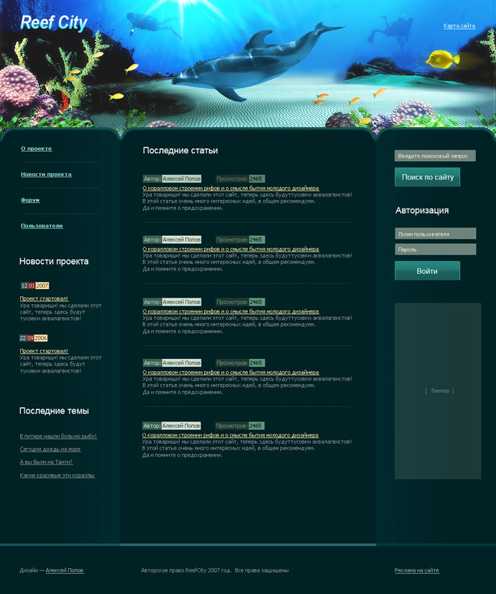The height and width of the screenshot is (594, 496).
Task: Open topic Сегодня дождь на море
Action: [x=50, y=449]
